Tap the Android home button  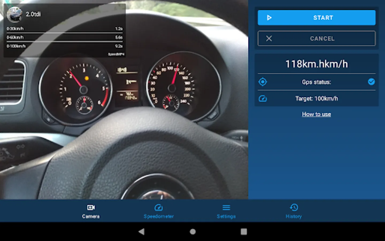(192, 232)
